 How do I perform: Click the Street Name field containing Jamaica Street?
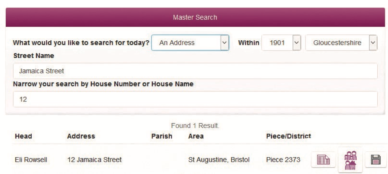point(195,71)
